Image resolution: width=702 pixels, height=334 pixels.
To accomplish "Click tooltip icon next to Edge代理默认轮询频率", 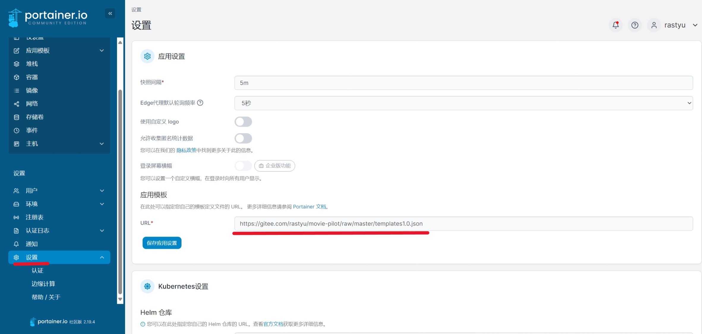I will [200, 103].
